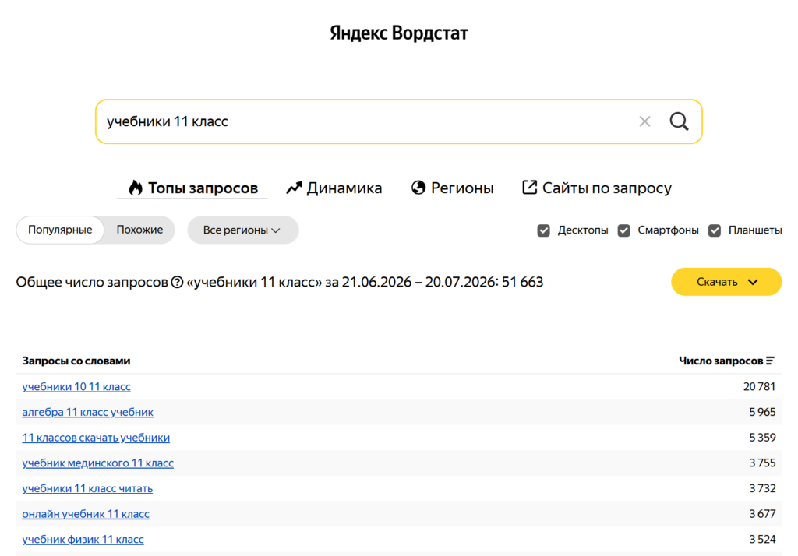Open link учебник мединского 11 класс
Image resolution: width=798 pixels, height=556 pixels.
tap(97, 463)
